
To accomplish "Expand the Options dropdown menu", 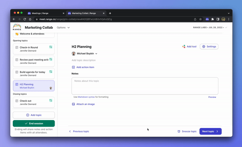I will [63, 28].
